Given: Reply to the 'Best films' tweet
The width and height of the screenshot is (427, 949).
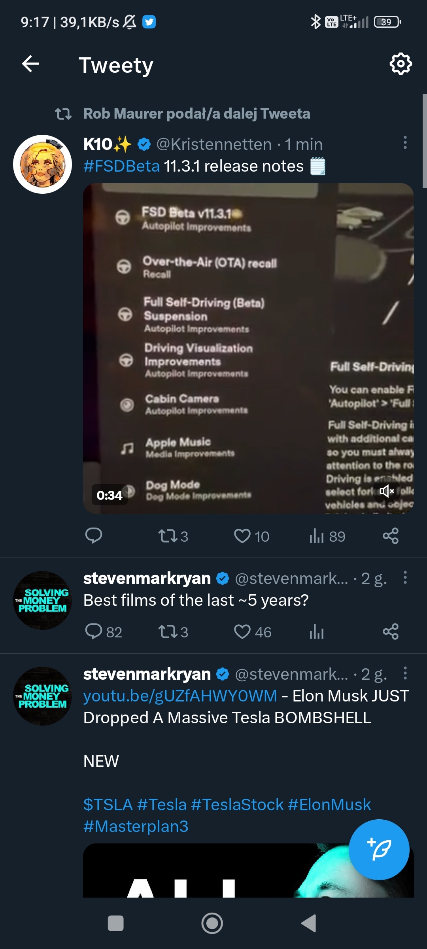Looking at the screenshot, I should pyautogui.click(x=94, y=631).
